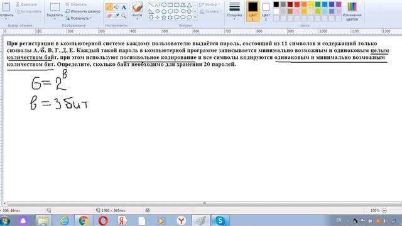Select the Pencil tool
Viewport: 402px width, 226px height.
(109, 7)
